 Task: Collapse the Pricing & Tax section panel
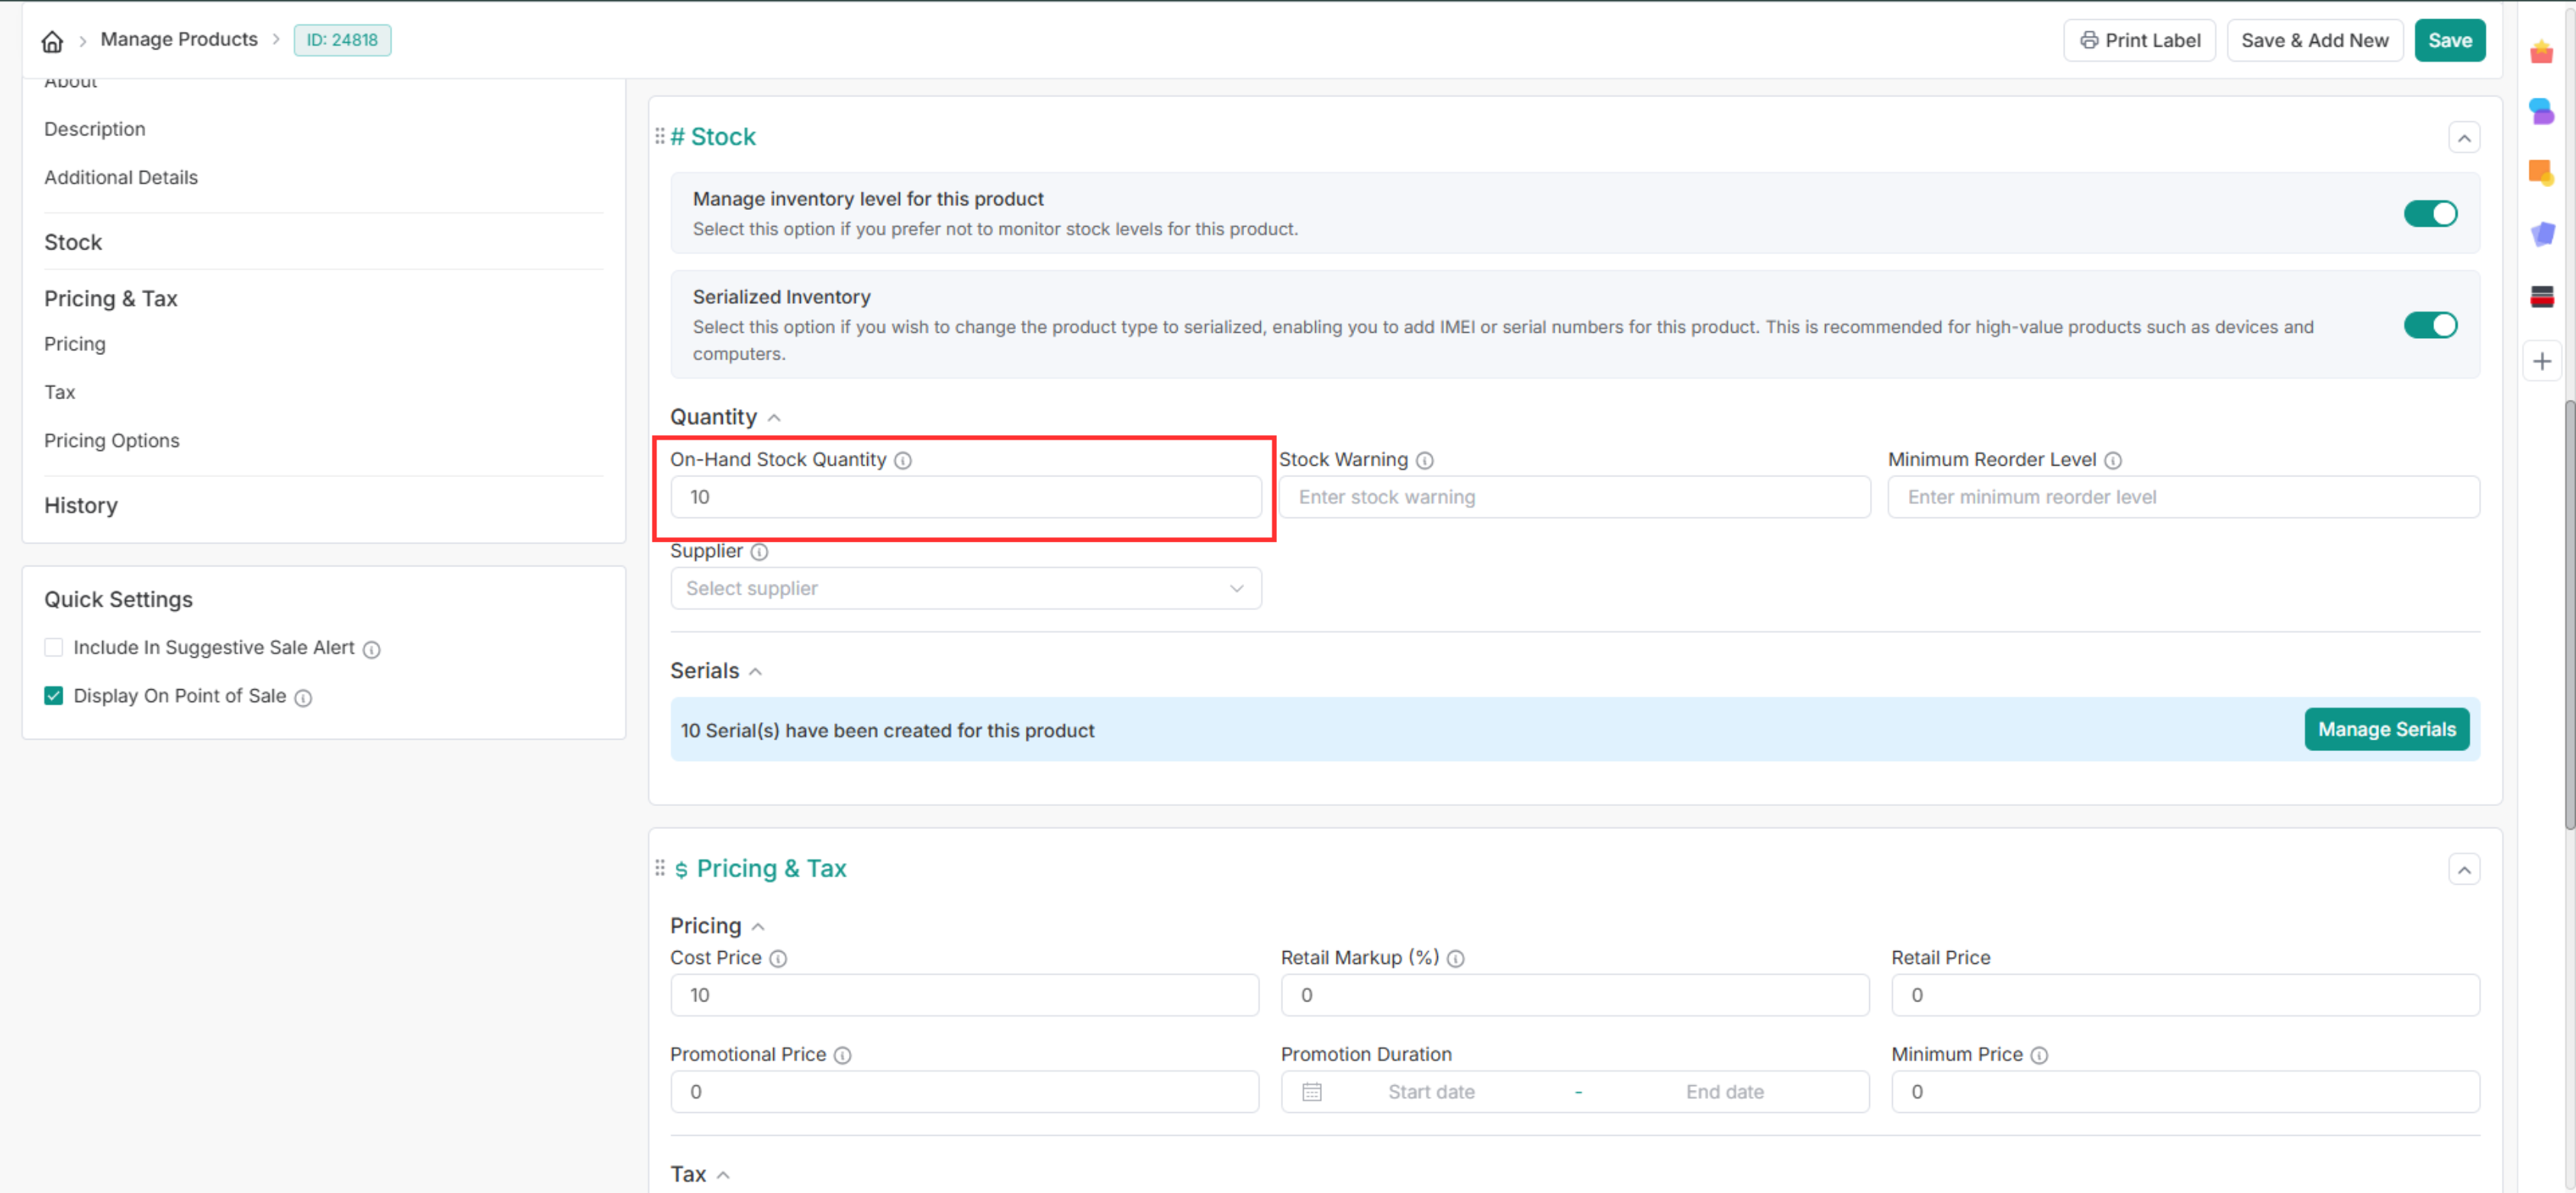[2464, 869]
